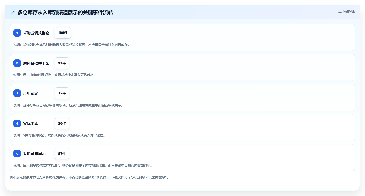Click the step 4 number badge

coord(17,123)
